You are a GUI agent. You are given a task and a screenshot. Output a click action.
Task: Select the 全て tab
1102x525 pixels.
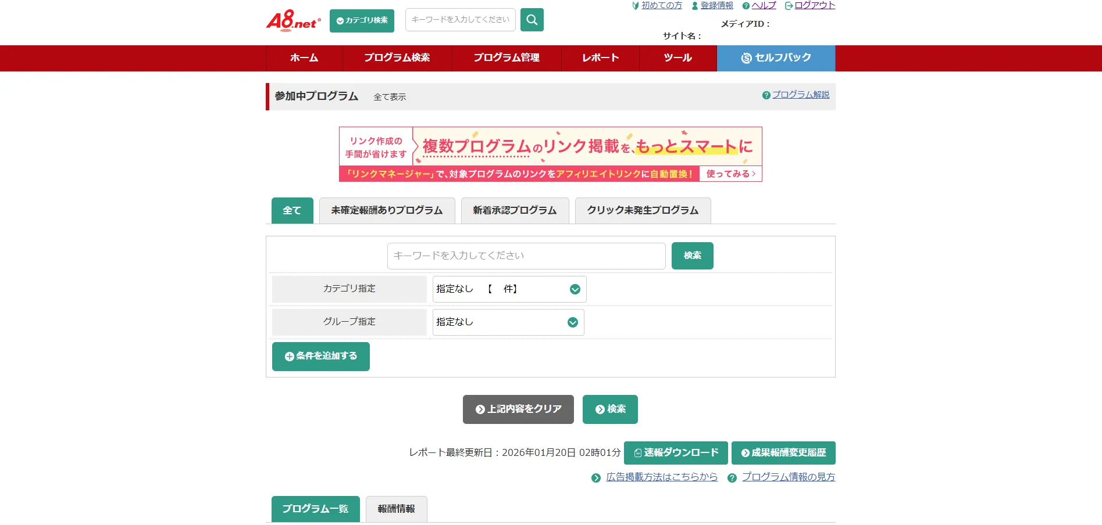[x=293, y=210]
